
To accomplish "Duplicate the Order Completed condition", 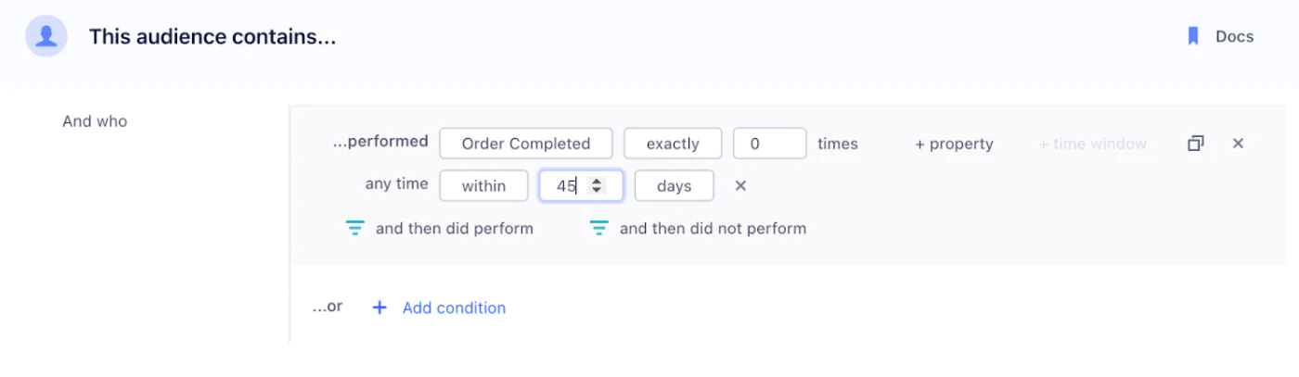I will point(1196,144).
